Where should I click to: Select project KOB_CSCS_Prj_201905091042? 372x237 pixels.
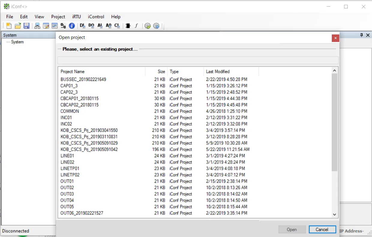pyautogui.click(x=89, y=149)
